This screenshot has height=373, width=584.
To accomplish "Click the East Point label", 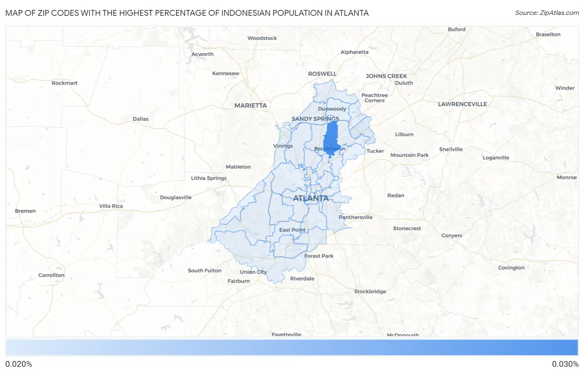I will (292, 230).
